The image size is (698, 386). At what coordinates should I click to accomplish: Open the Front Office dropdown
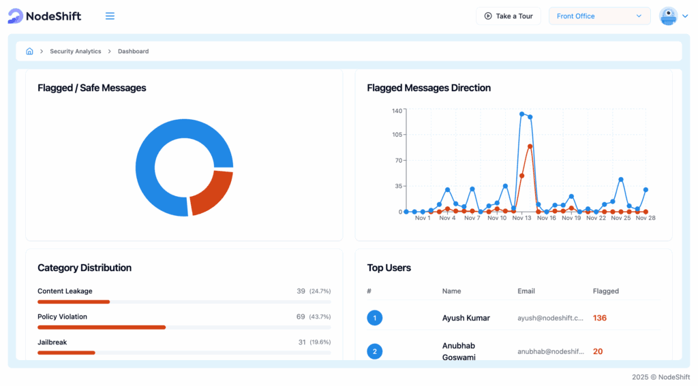[x=599, y=16]
